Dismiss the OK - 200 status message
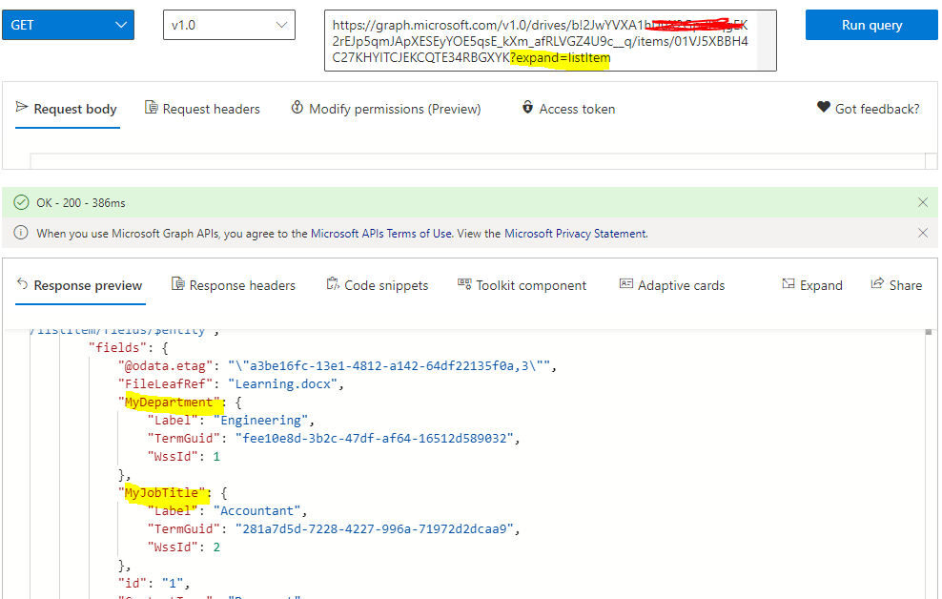Screen dimensions: 942x599 click(x=923, y=202)
